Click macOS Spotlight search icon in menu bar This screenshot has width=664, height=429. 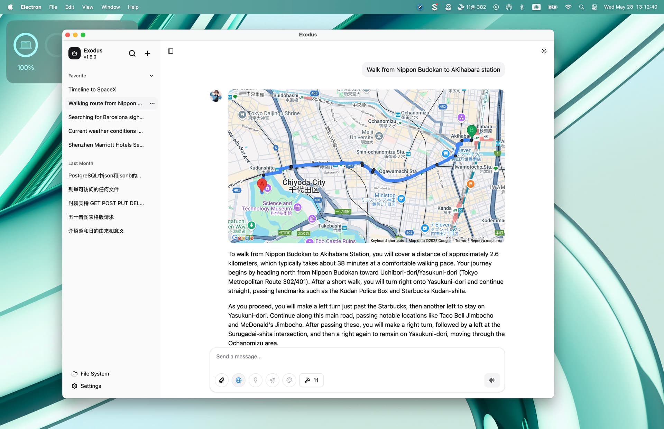coord(581,7)
